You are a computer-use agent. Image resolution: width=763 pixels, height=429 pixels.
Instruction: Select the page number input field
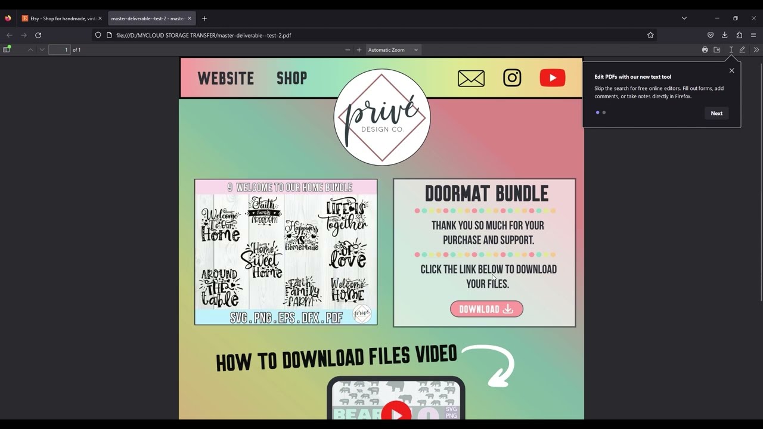pos(60,50)
